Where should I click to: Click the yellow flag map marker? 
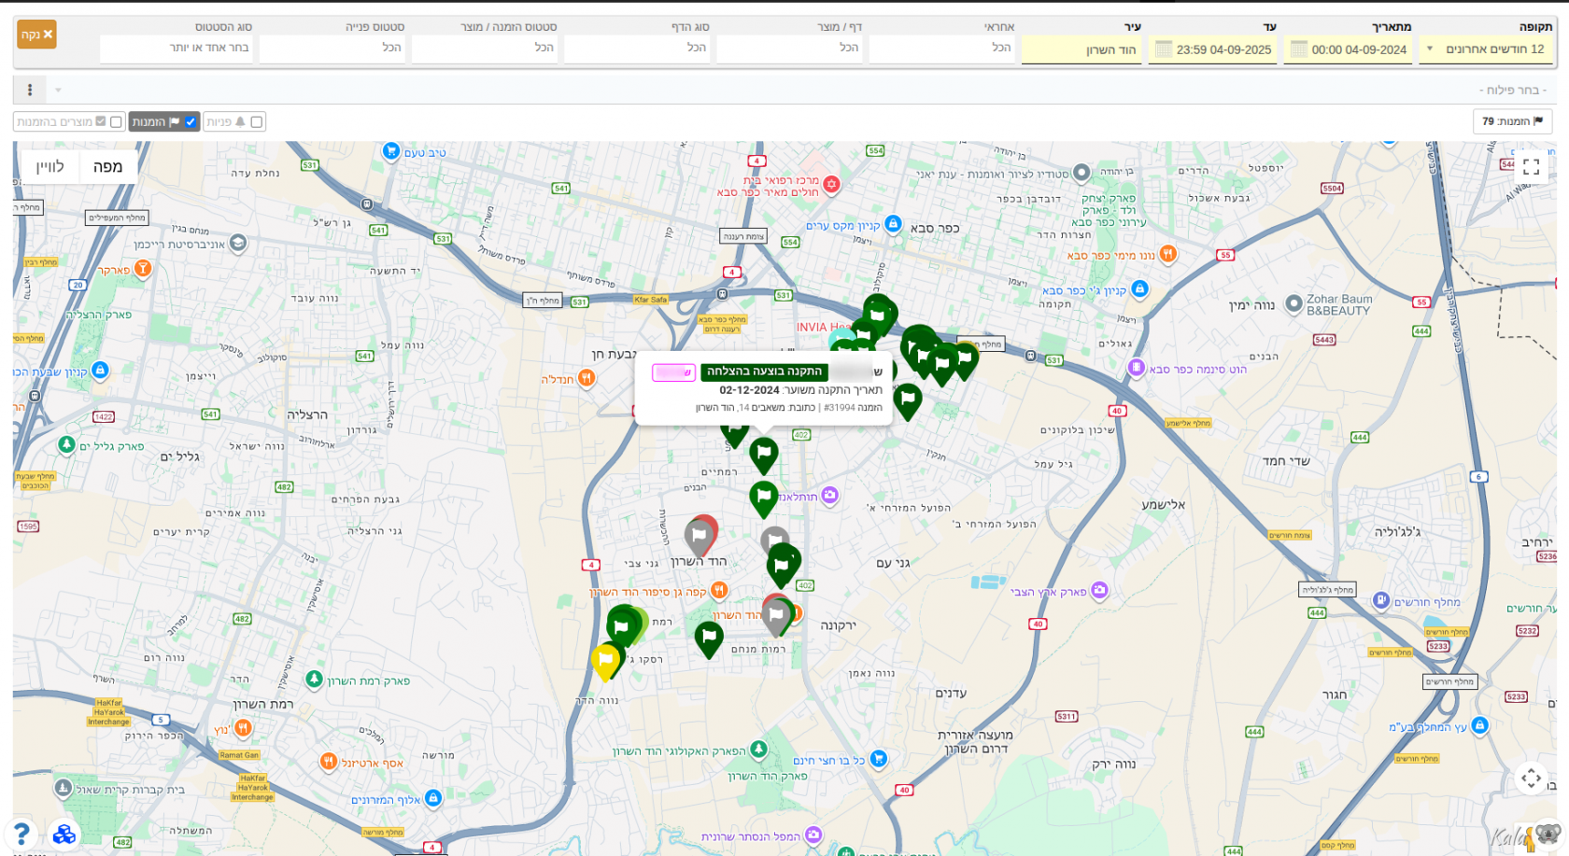pyautogui.click(x=605, y=661)
